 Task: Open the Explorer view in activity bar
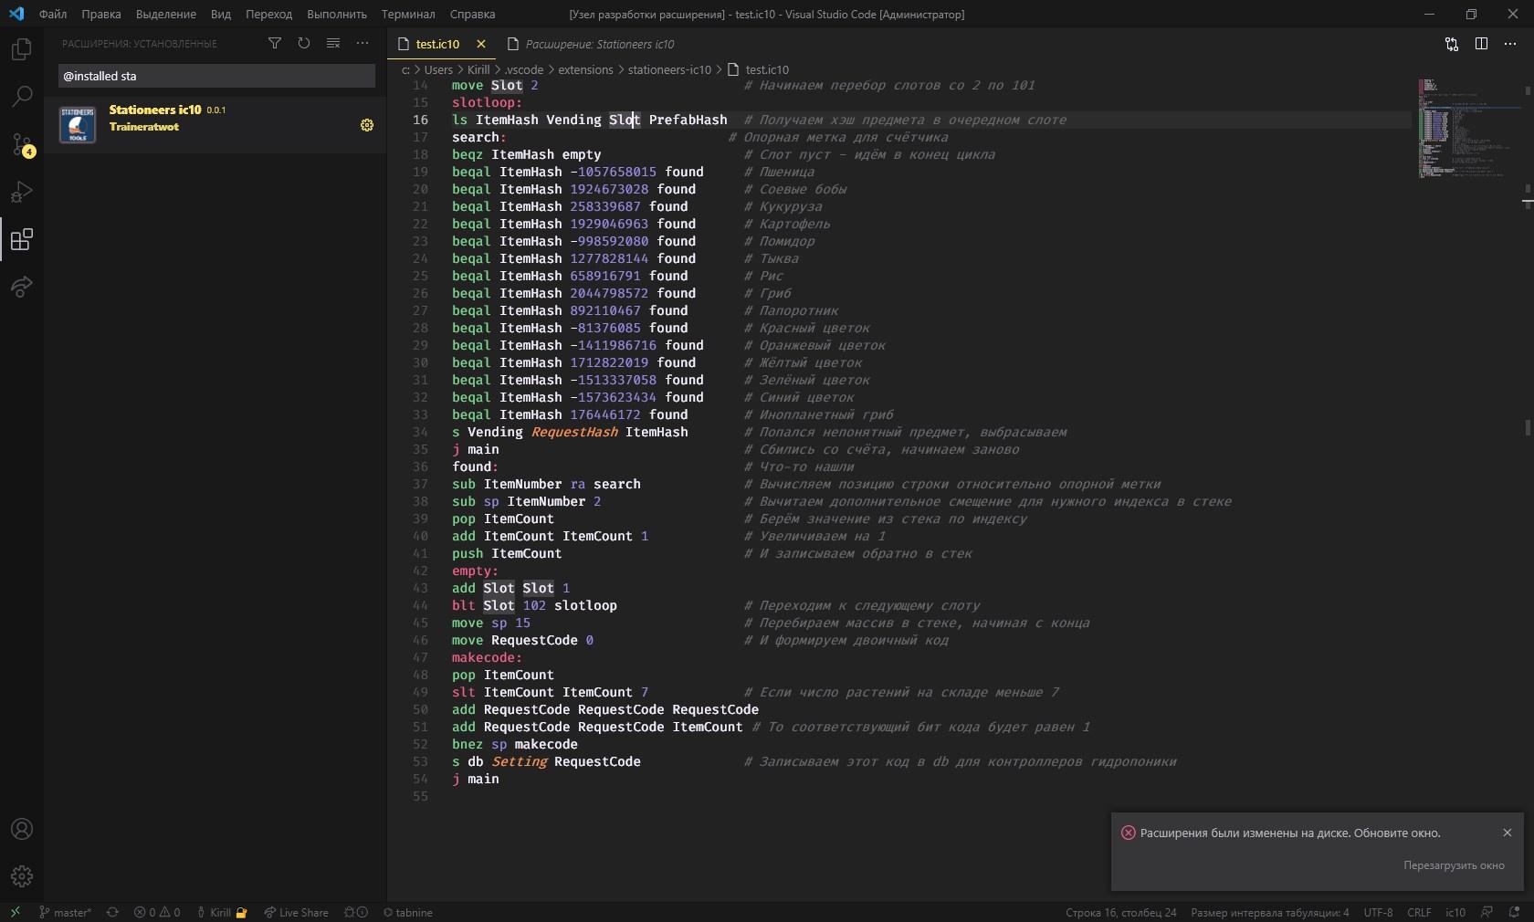coord(22,49)
